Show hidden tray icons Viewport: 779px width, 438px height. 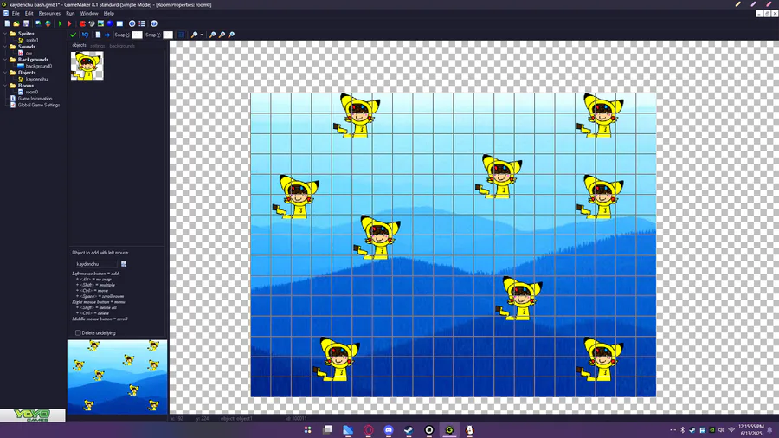(x=673, y=430)
